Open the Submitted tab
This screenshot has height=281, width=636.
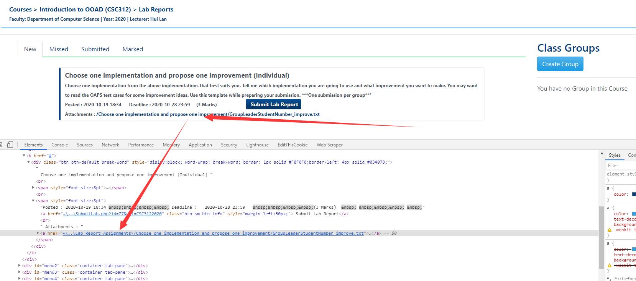pyautogui.click(x=95, y=49)
